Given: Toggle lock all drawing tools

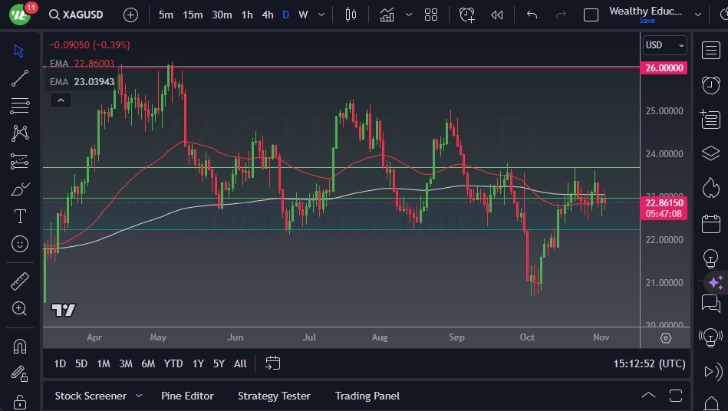Looking at the screenshot, I should pos(20,403).
